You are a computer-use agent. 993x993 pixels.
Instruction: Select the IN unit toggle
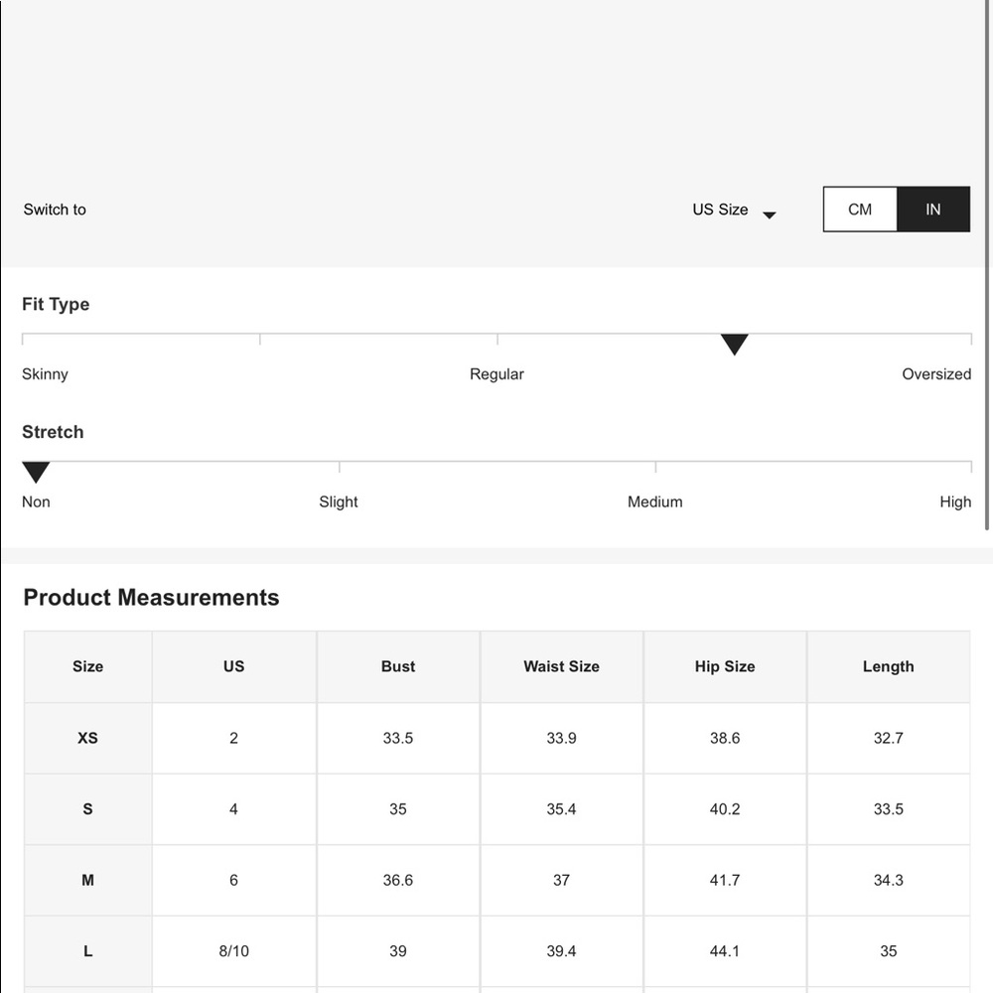point(932,210)
